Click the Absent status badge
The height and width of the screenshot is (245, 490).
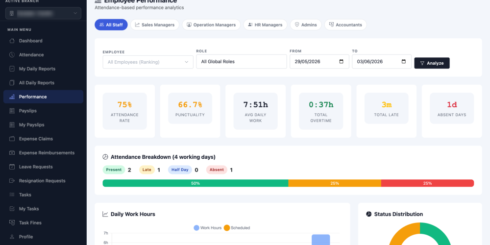[217, 170]
